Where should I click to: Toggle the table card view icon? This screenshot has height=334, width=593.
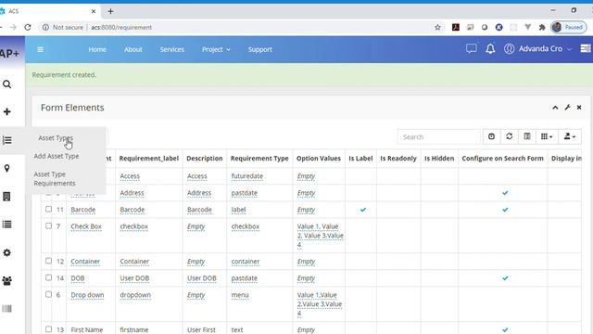pyautogui.click(x=527, y=136)
